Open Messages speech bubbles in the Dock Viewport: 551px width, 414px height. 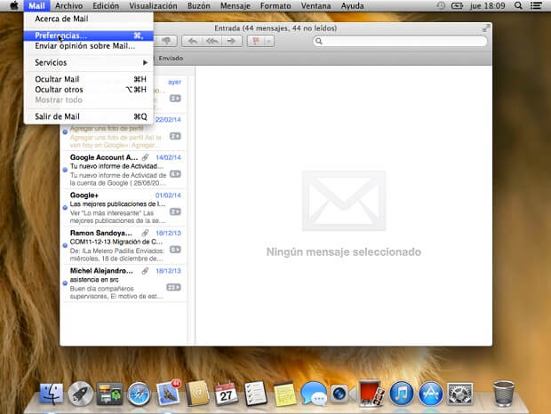314,394
